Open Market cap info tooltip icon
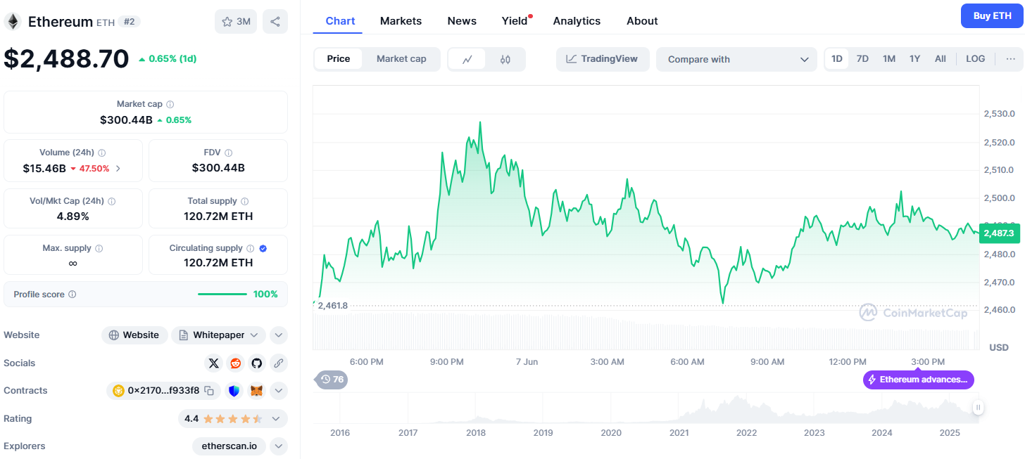This screenshot has height=459, width=1025. 170,104
